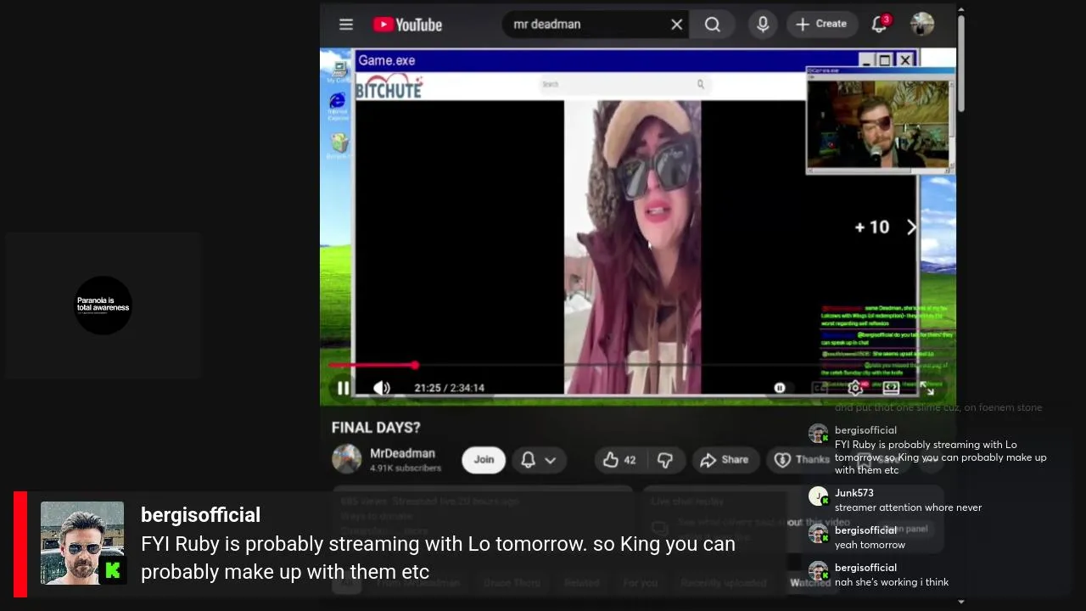Click the 'FINAL DAYS?' video title
Viewport: 1086px width, 611px height.
(x=376, y=428)
